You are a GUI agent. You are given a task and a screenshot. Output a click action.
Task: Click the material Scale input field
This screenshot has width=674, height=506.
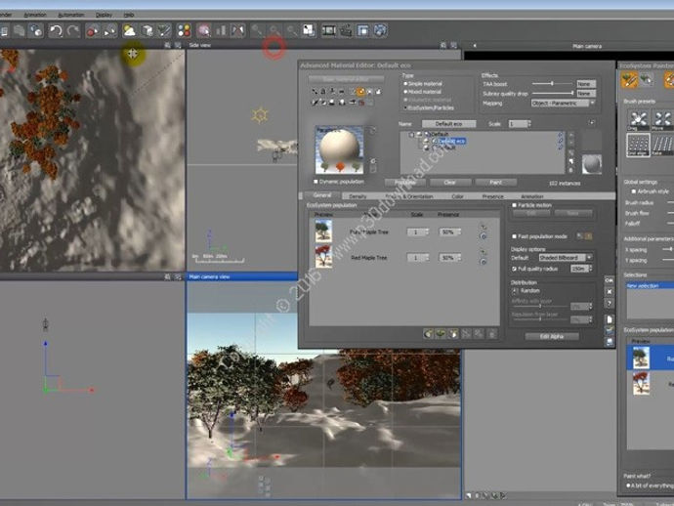[x=518, y=124]
